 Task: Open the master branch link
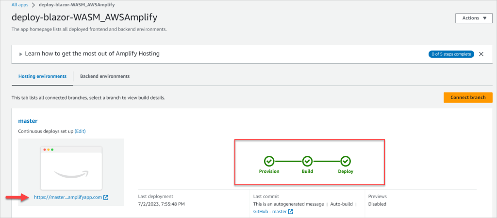pyautogui.click(x=28, y=121)
